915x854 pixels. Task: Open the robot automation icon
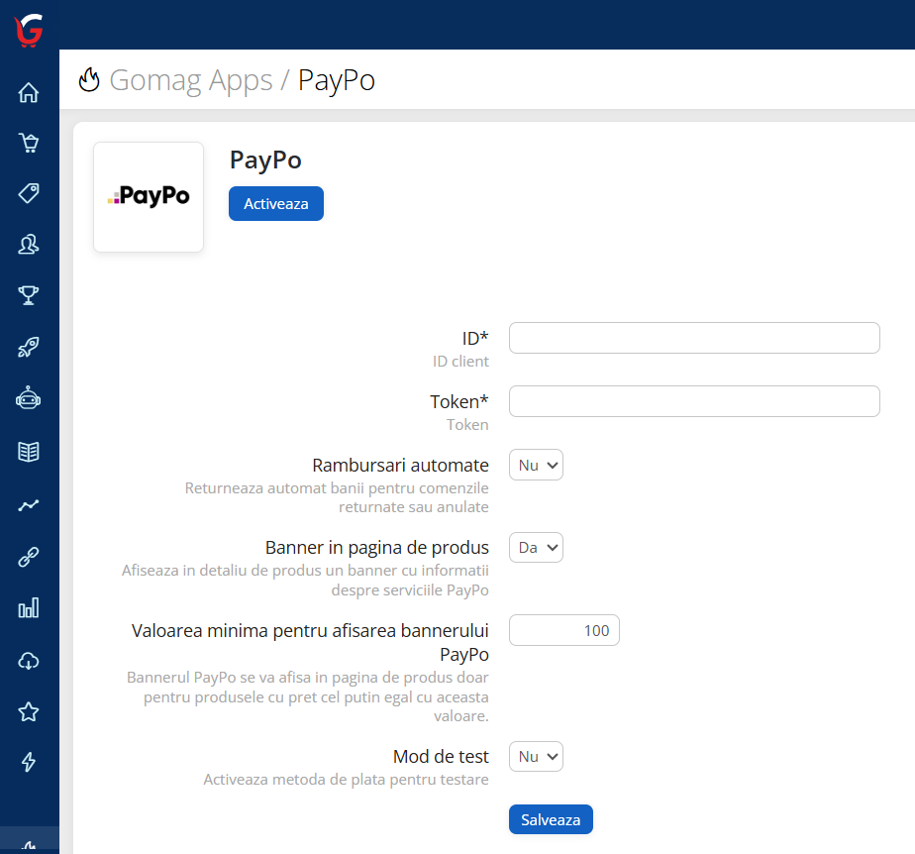[x=29, y=398]
